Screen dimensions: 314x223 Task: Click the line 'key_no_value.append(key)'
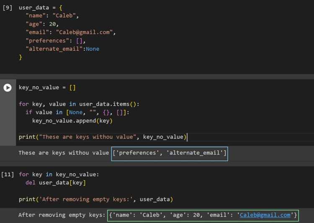(x=72, y=121)
